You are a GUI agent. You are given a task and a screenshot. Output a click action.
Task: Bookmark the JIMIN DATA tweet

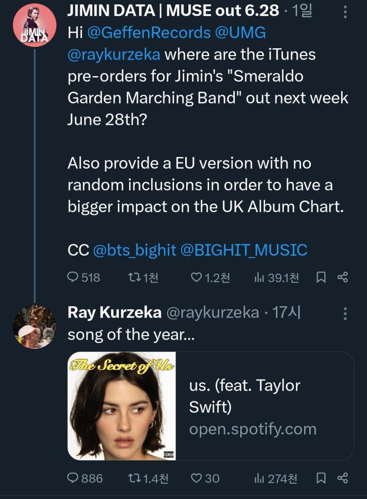(321, 278)
